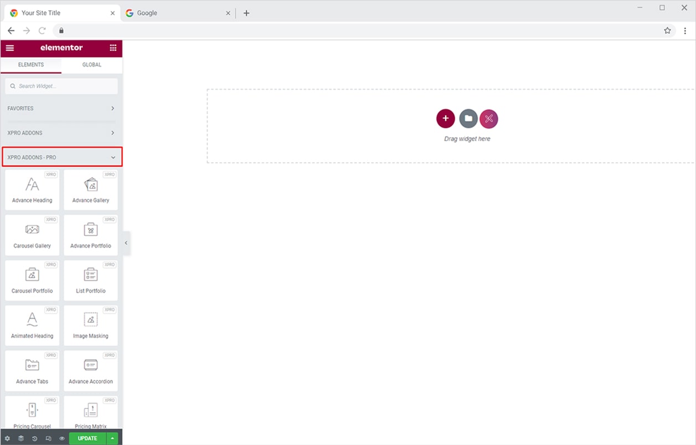The image size is (696, 445).
Task: Open page settings gear in bottom bar
Action: pos(7,438)
